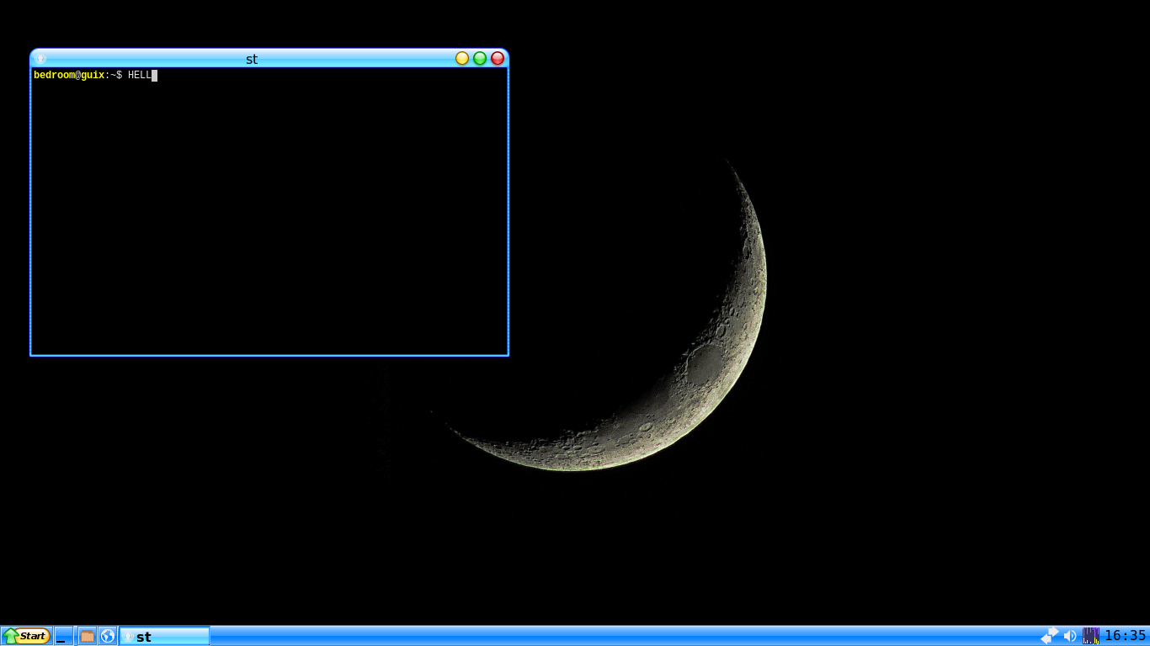Close the st terminal with the red button
The width and height of the screenshot is (1150, 646).
click(498, 58)
